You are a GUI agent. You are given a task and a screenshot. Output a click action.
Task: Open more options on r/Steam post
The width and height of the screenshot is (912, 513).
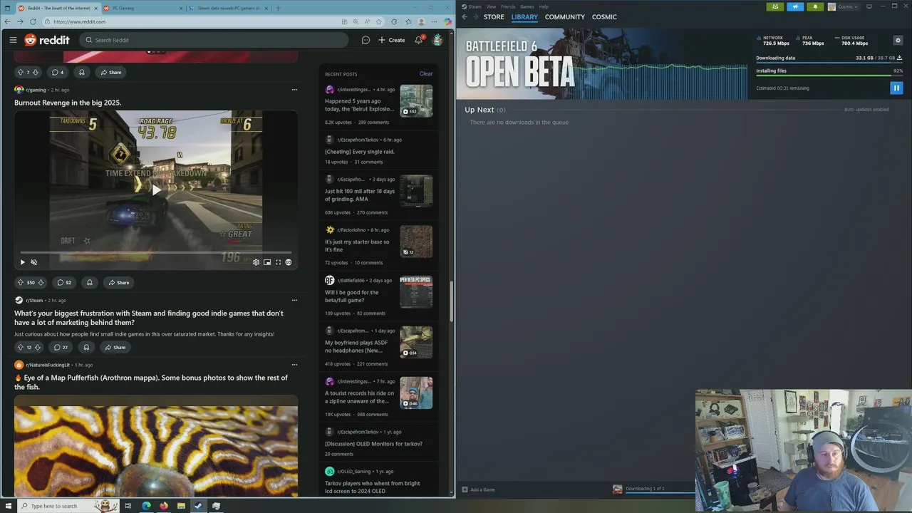[294, 300]
